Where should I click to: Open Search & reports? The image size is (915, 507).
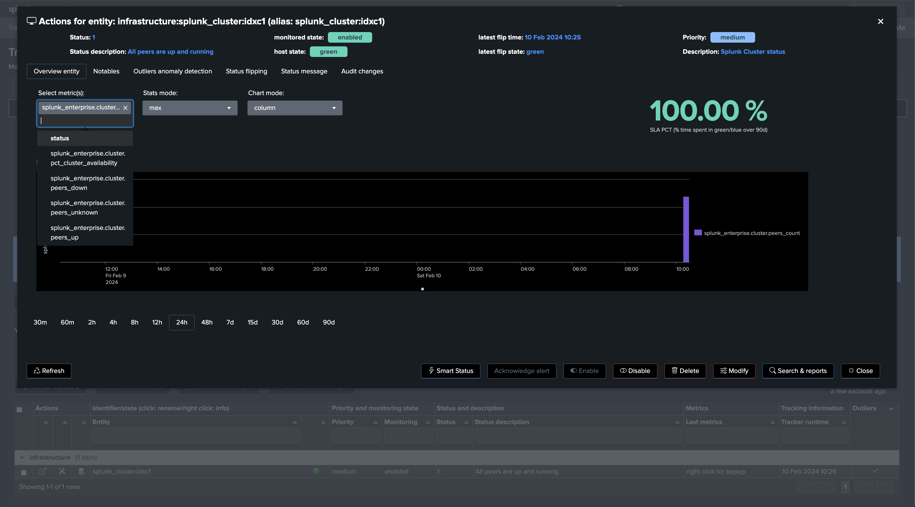click(x=798, y=371)
